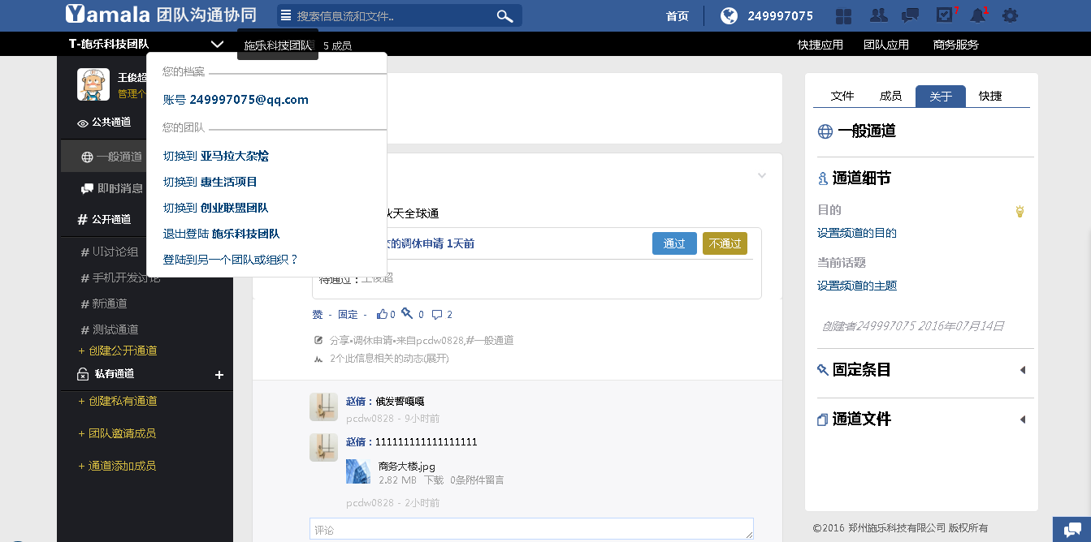Expand the 通道文件 section arrow
This screenshot has height=542, width=1091.
(1022, 419)
